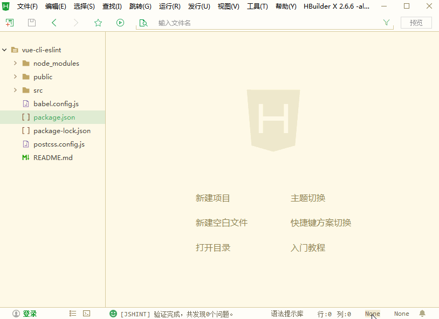The height and width of the screenshot is (319, 439).
Task: Select the public folder name
Action: click(43, 77)
